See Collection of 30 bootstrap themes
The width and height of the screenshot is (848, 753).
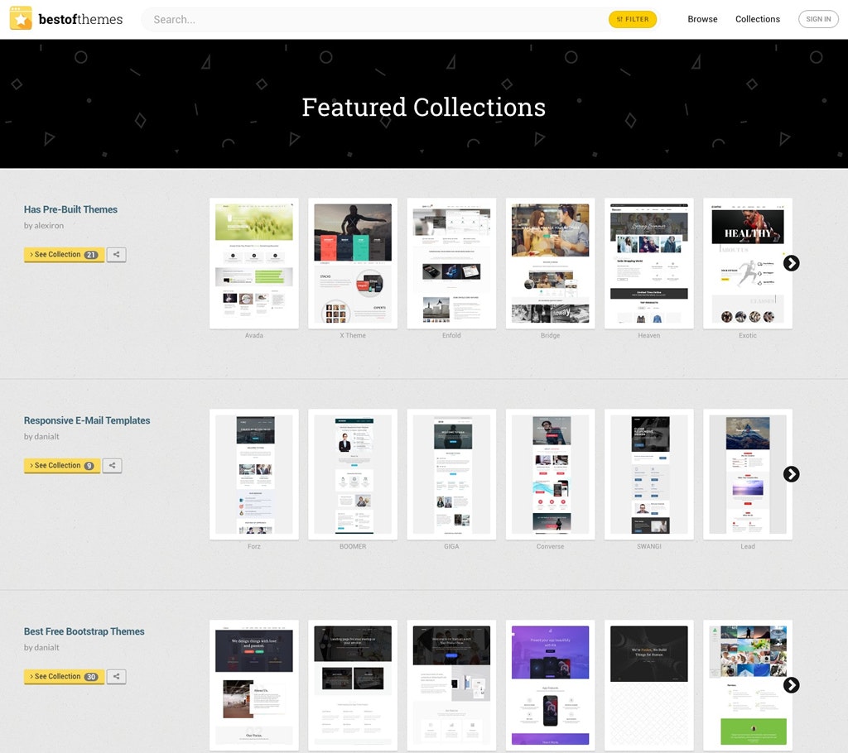pyautogui.click(x=65, y=676)
